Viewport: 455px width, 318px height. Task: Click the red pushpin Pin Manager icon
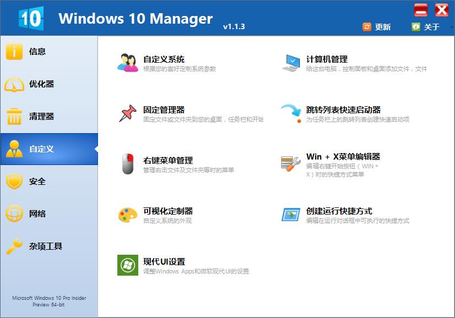pyautogui.click(x=128, y=113)
